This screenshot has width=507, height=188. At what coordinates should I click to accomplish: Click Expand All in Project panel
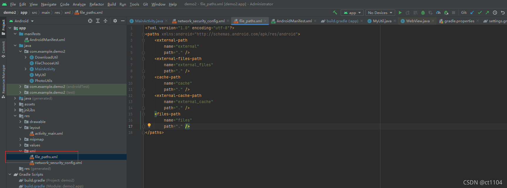(x=98, y=21)
